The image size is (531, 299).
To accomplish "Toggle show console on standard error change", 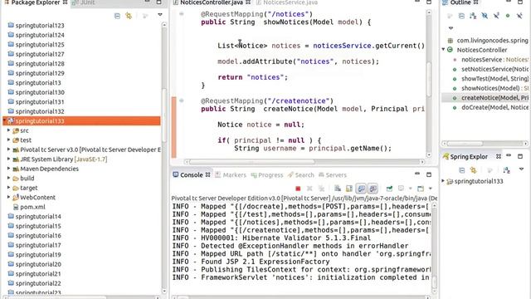I will coord(373,189).
